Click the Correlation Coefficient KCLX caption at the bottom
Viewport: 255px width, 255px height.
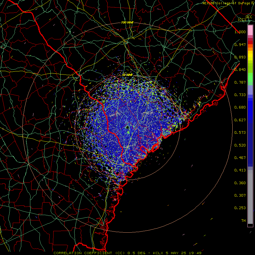click(x=127, y=253)
